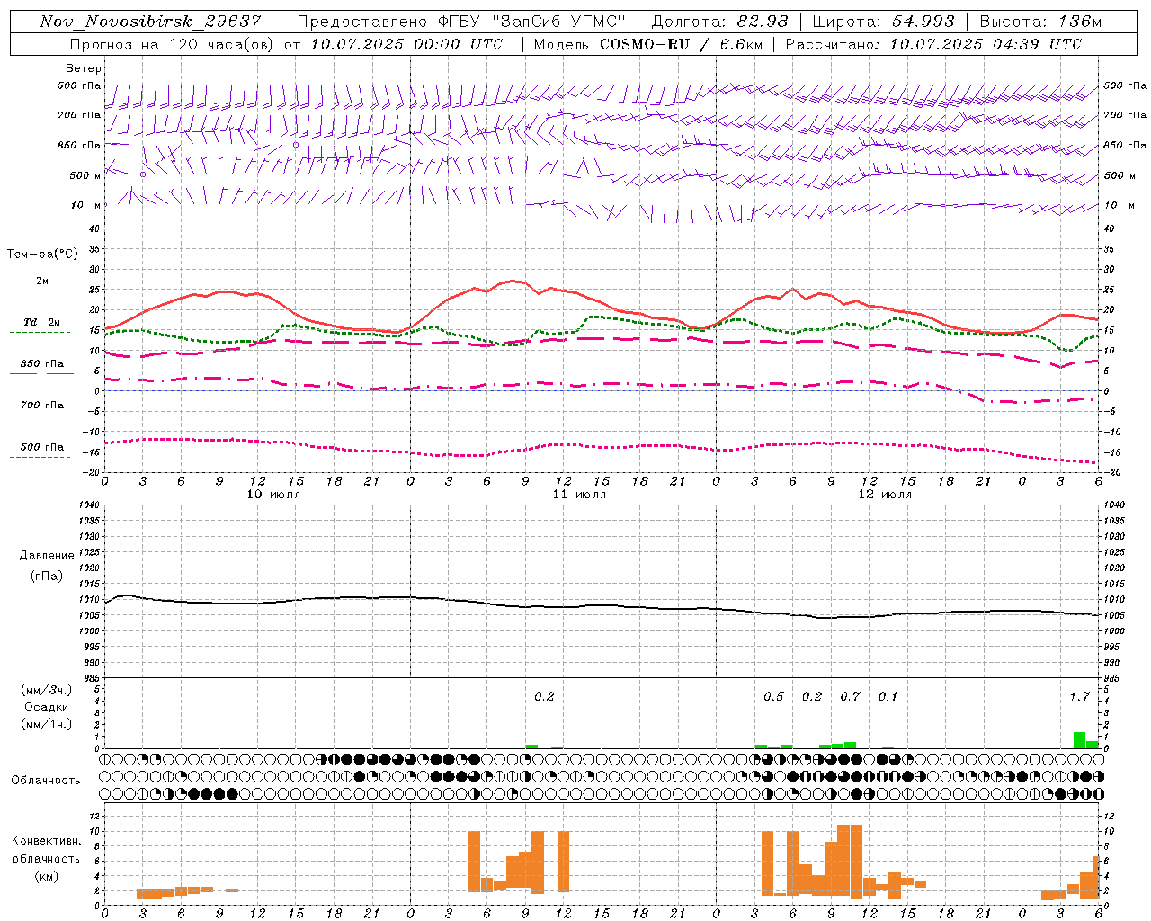Click the 10 июля date label
This screenshot has width=1151, height=921.
click(274, 495)
